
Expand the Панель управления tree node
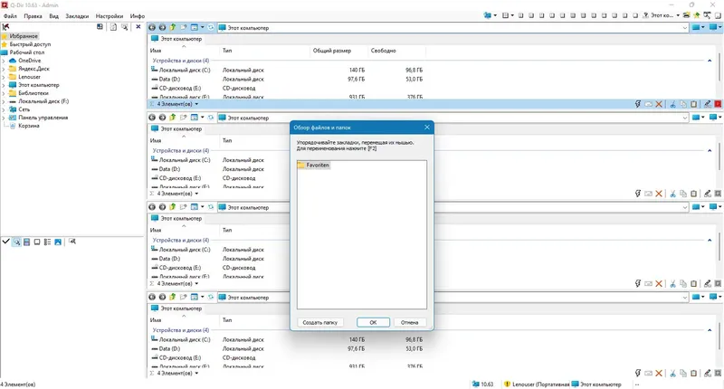point(4,118)
